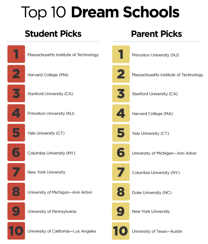
Task: Click the Student Picks heading
Action: (53, 34)
